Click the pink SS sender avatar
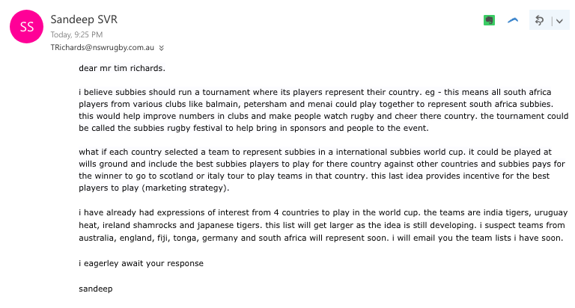 [25, 26]
